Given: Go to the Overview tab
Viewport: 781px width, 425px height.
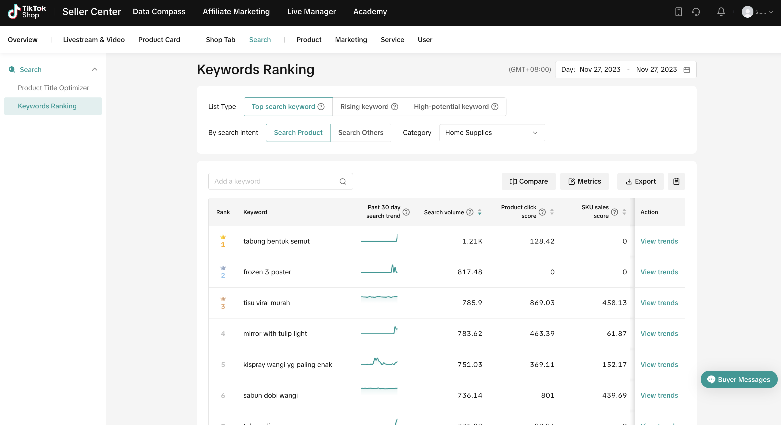Looking at the screenshot, I should pyautogui.click(x=23, y=40).
